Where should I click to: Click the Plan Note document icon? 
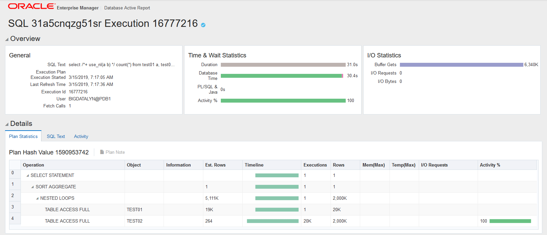click(102, 152)
